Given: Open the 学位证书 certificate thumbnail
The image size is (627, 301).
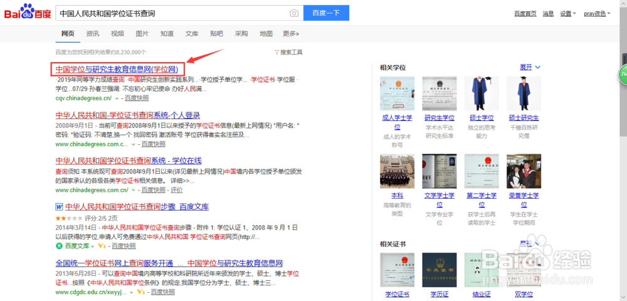Looking at the screenshot, I should coord(397,270).
